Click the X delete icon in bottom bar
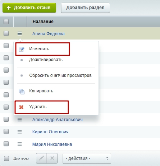 pos(52,158)
